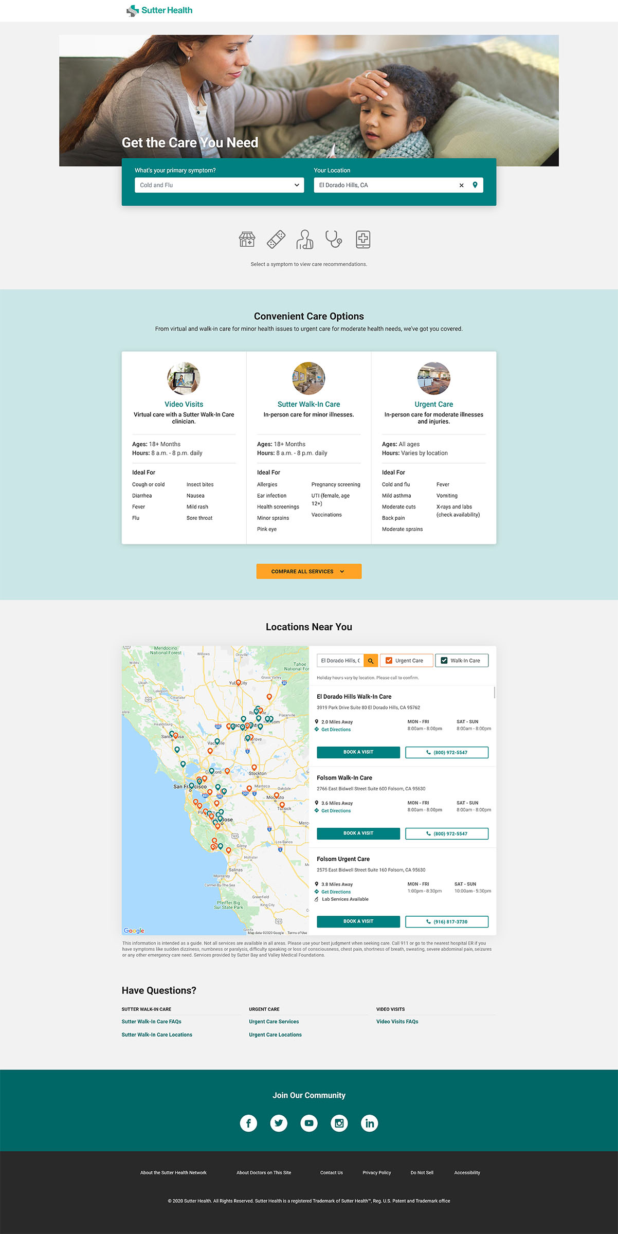Use current location pin icon
The image size is (618, 1234).
475,185
